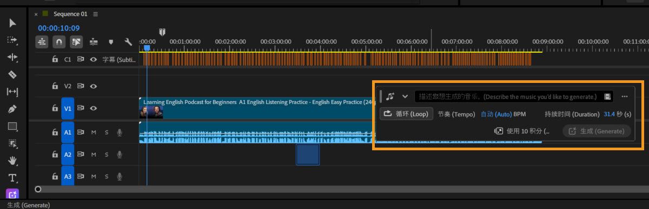
Task: Click the 31.4 duration value
Action: click(x=609, y=114)
